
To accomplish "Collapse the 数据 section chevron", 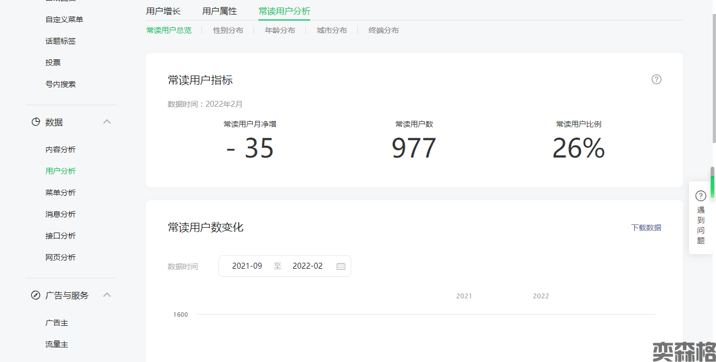I will [107, 122].
